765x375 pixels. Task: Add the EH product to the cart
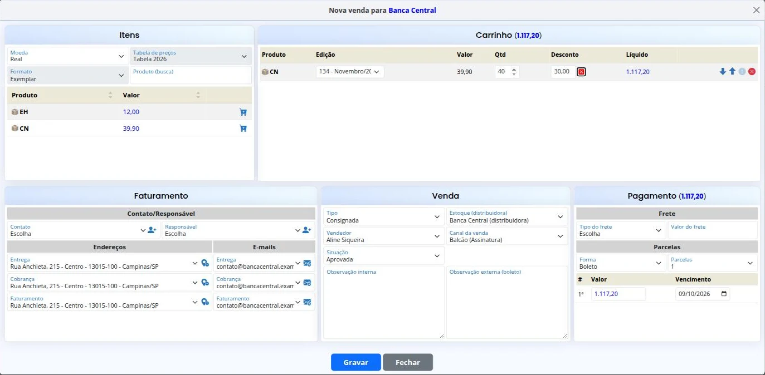click(243, 112)
